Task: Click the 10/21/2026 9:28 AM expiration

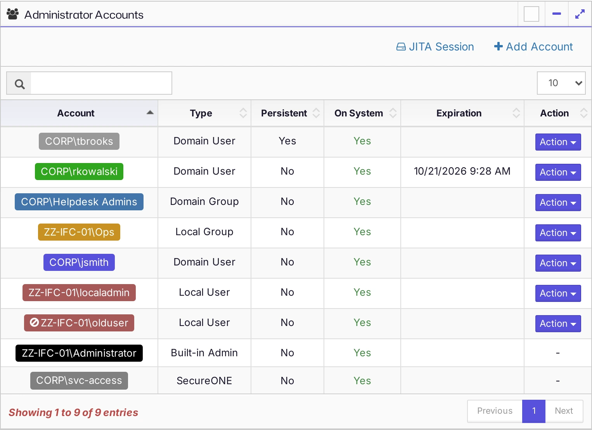Action: pos(462,171)
